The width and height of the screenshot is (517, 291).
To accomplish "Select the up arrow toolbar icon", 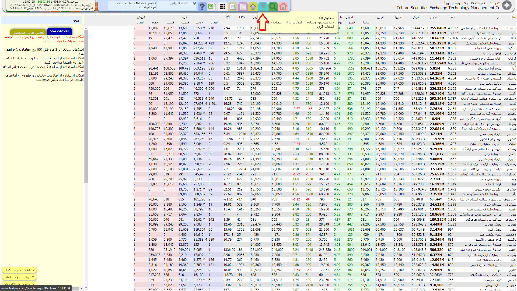I will pyautogui.click(x=253, y=6).
